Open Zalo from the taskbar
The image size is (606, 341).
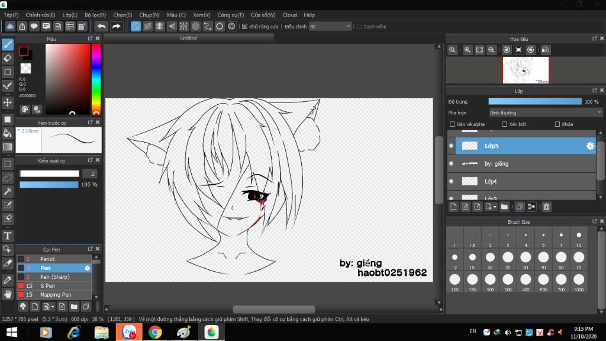[x=129, y=332]
